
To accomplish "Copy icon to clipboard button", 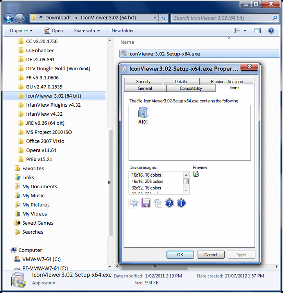I will [134, 203].
